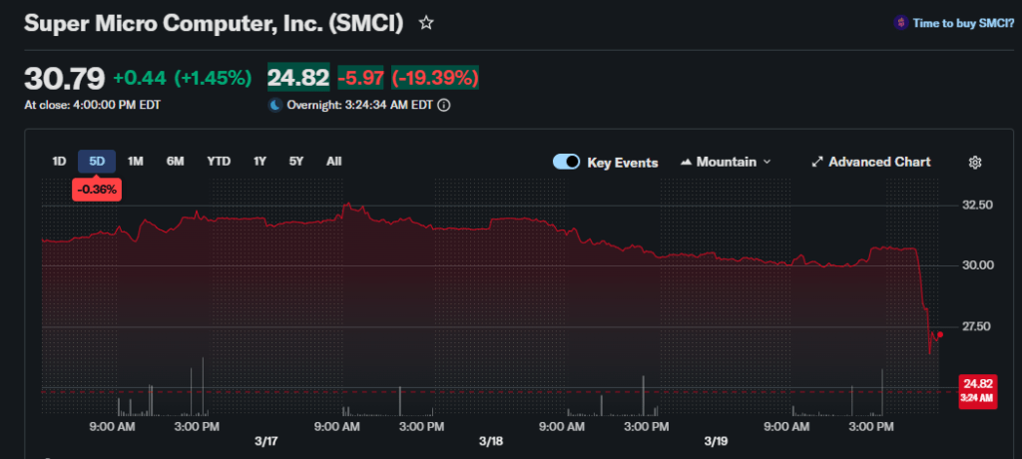Show the YTD chart range
This screenshot has height=459, width=1022.
[218, 161]
